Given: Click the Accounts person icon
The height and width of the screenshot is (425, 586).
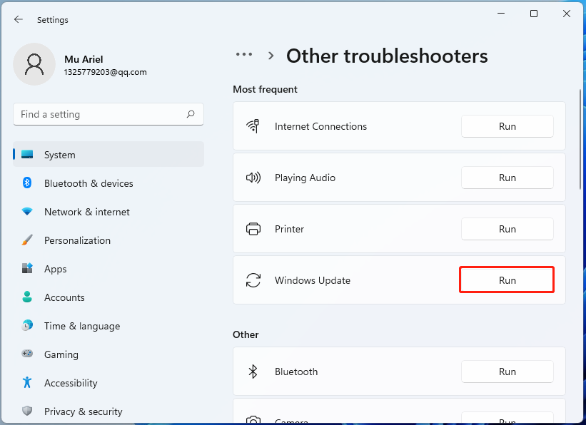Looking at the screenshot, I should point(27,297).
